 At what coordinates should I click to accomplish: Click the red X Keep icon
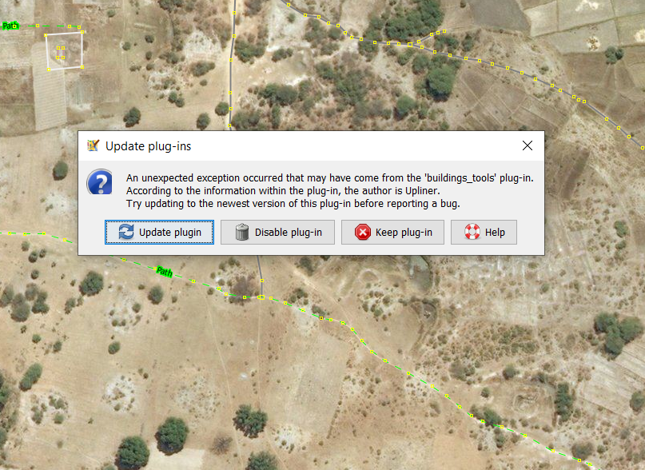click(363, 233)
